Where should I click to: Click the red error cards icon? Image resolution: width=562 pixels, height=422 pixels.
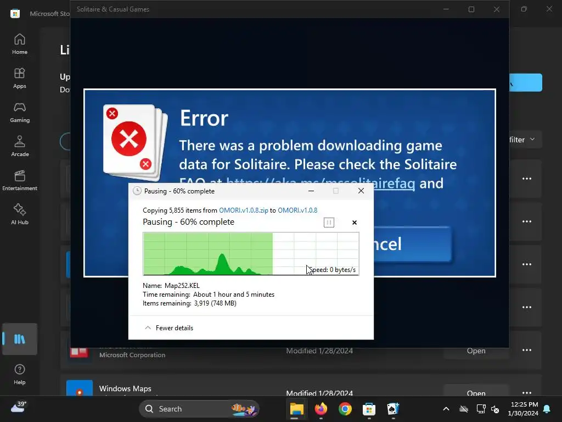pyautogui.click(x=136, y=142)
